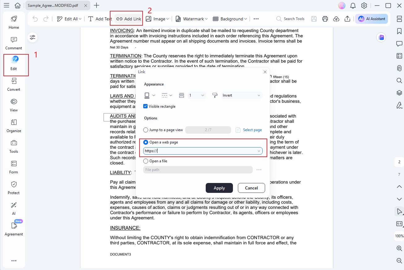Open the Comment sidebar section
Viewport: 404px width, 270px height.
[x=14, y=44]
